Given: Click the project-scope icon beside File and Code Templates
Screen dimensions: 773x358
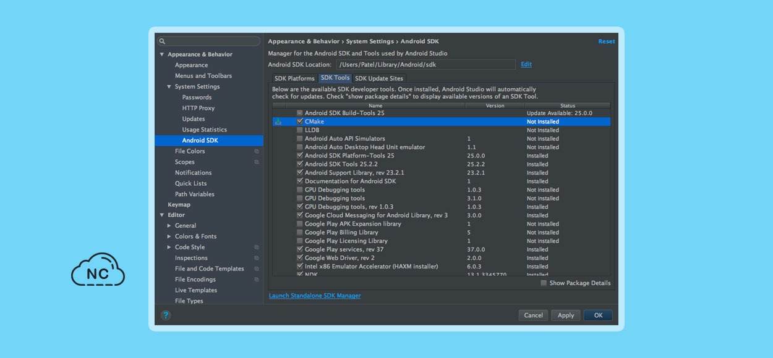Looking at the screenshot, I should [x=257, y=269].
